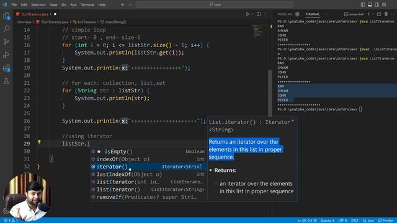Image resolution: width=397 pixels, height=223 pixels.
Task: Select iterator() suggestion
Action: point(149,167)
